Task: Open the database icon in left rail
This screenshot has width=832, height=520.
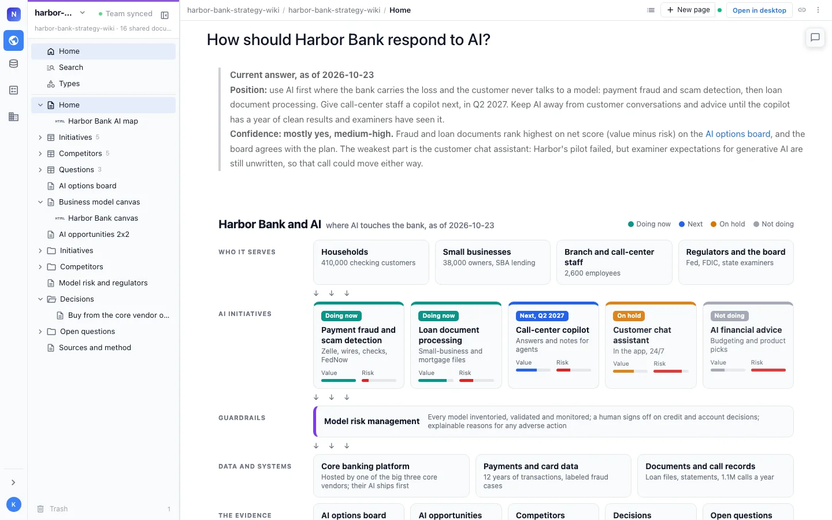Action: click(x=13, y=64)
